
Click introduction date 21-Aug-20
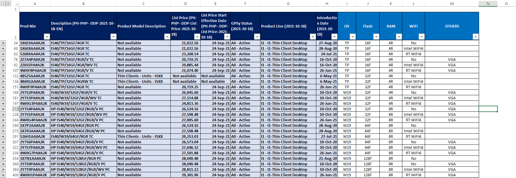click(327, 159)
